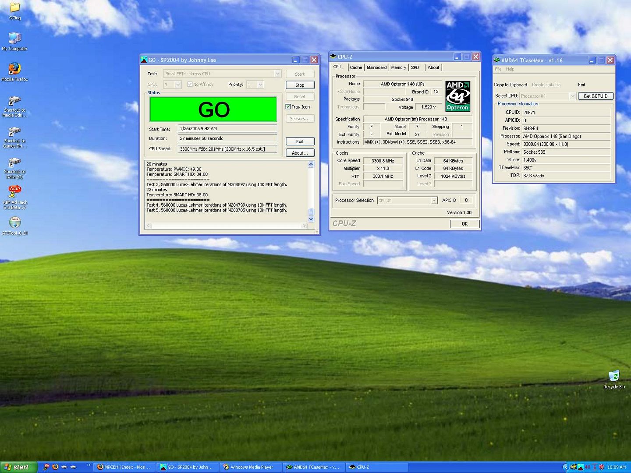Click the second drive icon in Quick Launch
Screen dimensions: 631x473
pyautogui.click(x=73, y=467)
